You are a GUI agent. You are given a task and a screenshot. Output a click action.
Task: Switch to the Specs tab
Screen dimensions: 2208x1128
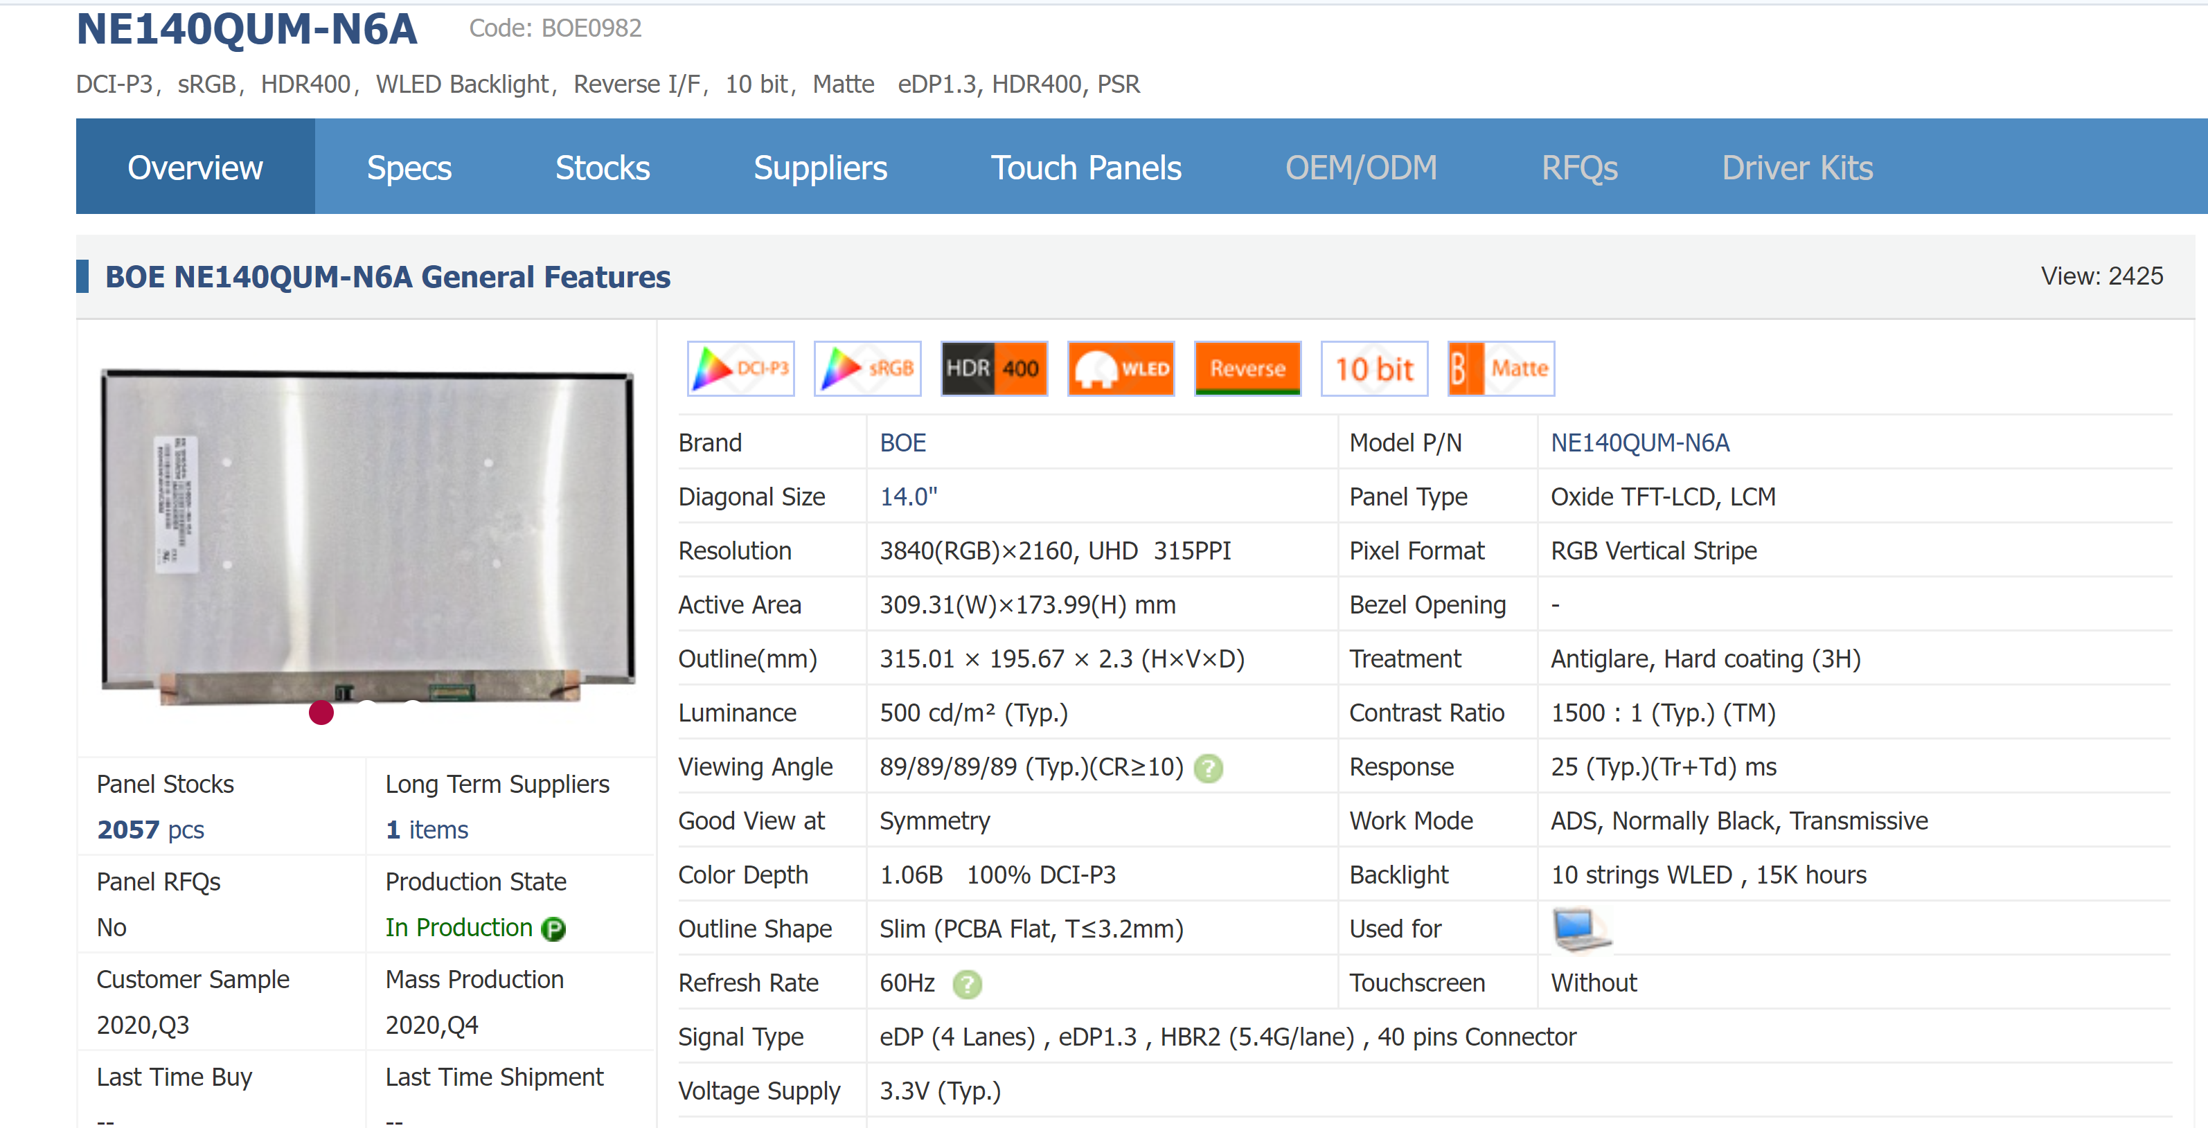(x=409, y=167)
